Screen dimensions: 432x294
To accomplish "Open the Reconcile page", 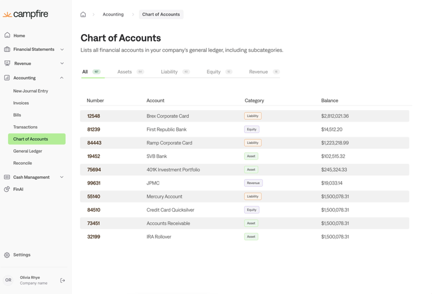I will pyautogui.click(x=22, y=163).
